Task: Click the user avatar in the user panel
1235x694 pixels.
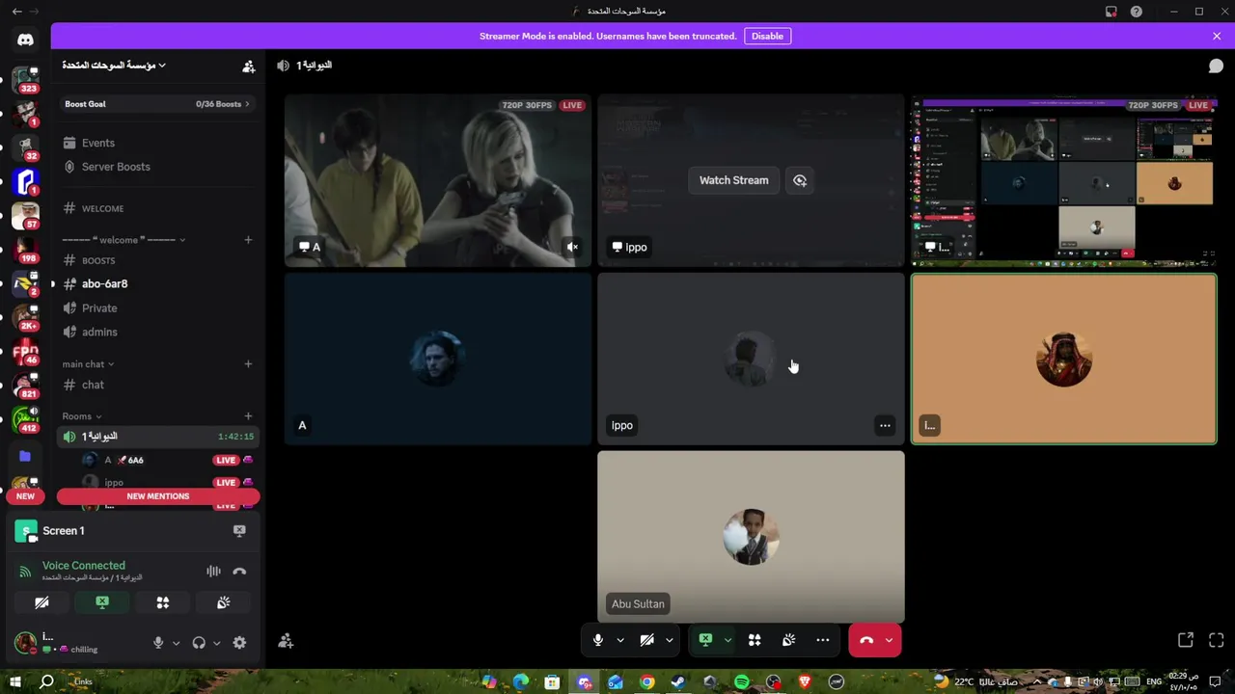Action: (25, 642)
